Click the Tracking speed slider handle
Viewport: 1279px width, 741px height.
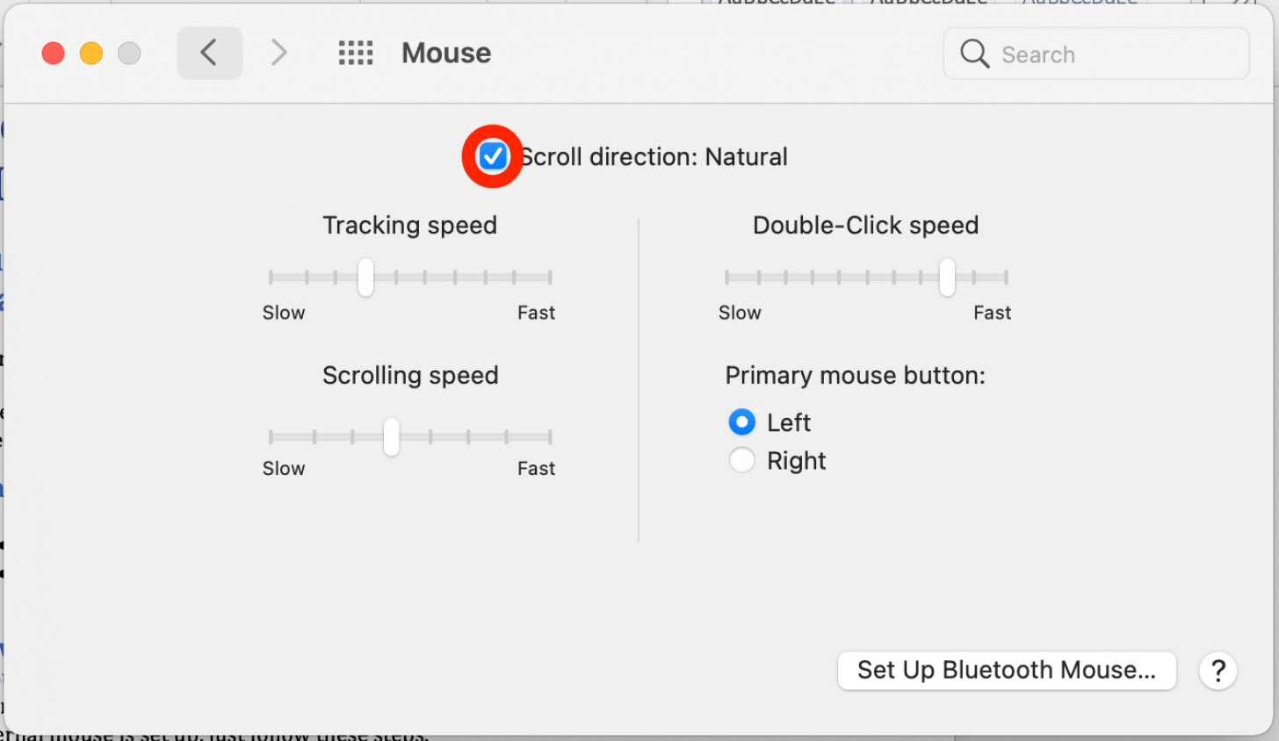[x=365, y=277]
